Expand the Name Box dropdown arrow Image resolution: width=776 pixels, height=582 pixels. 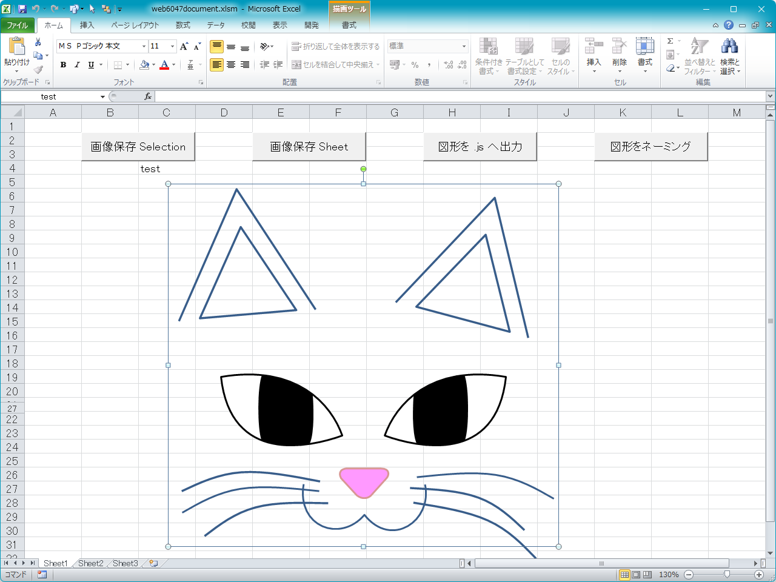pyautogui.click(x=102, y=97)
